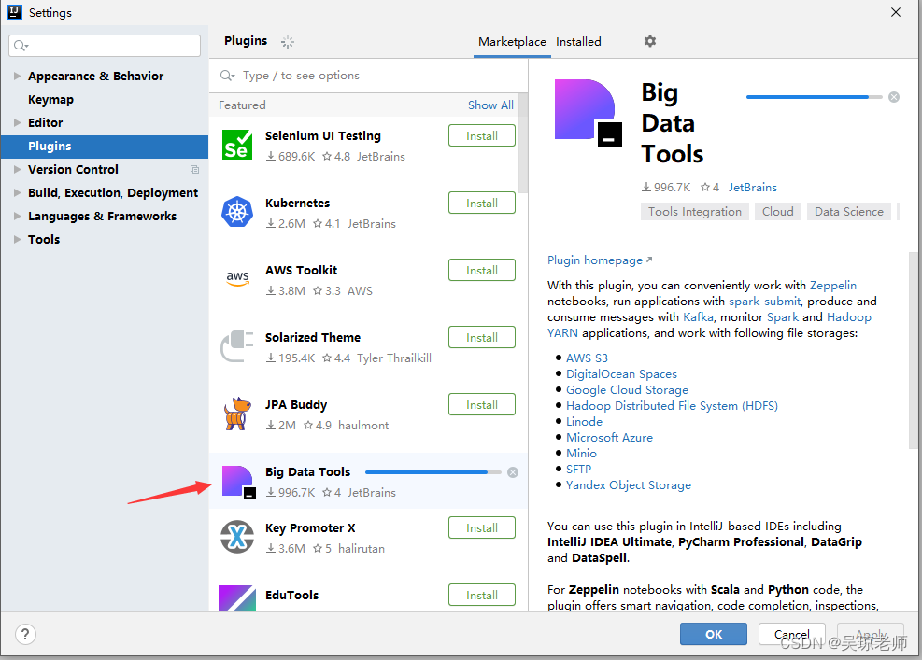Viewport: 922px width, 660px height.
Task: Cancel Big Data Tools install in list
Action: click(x=513, y=472)
